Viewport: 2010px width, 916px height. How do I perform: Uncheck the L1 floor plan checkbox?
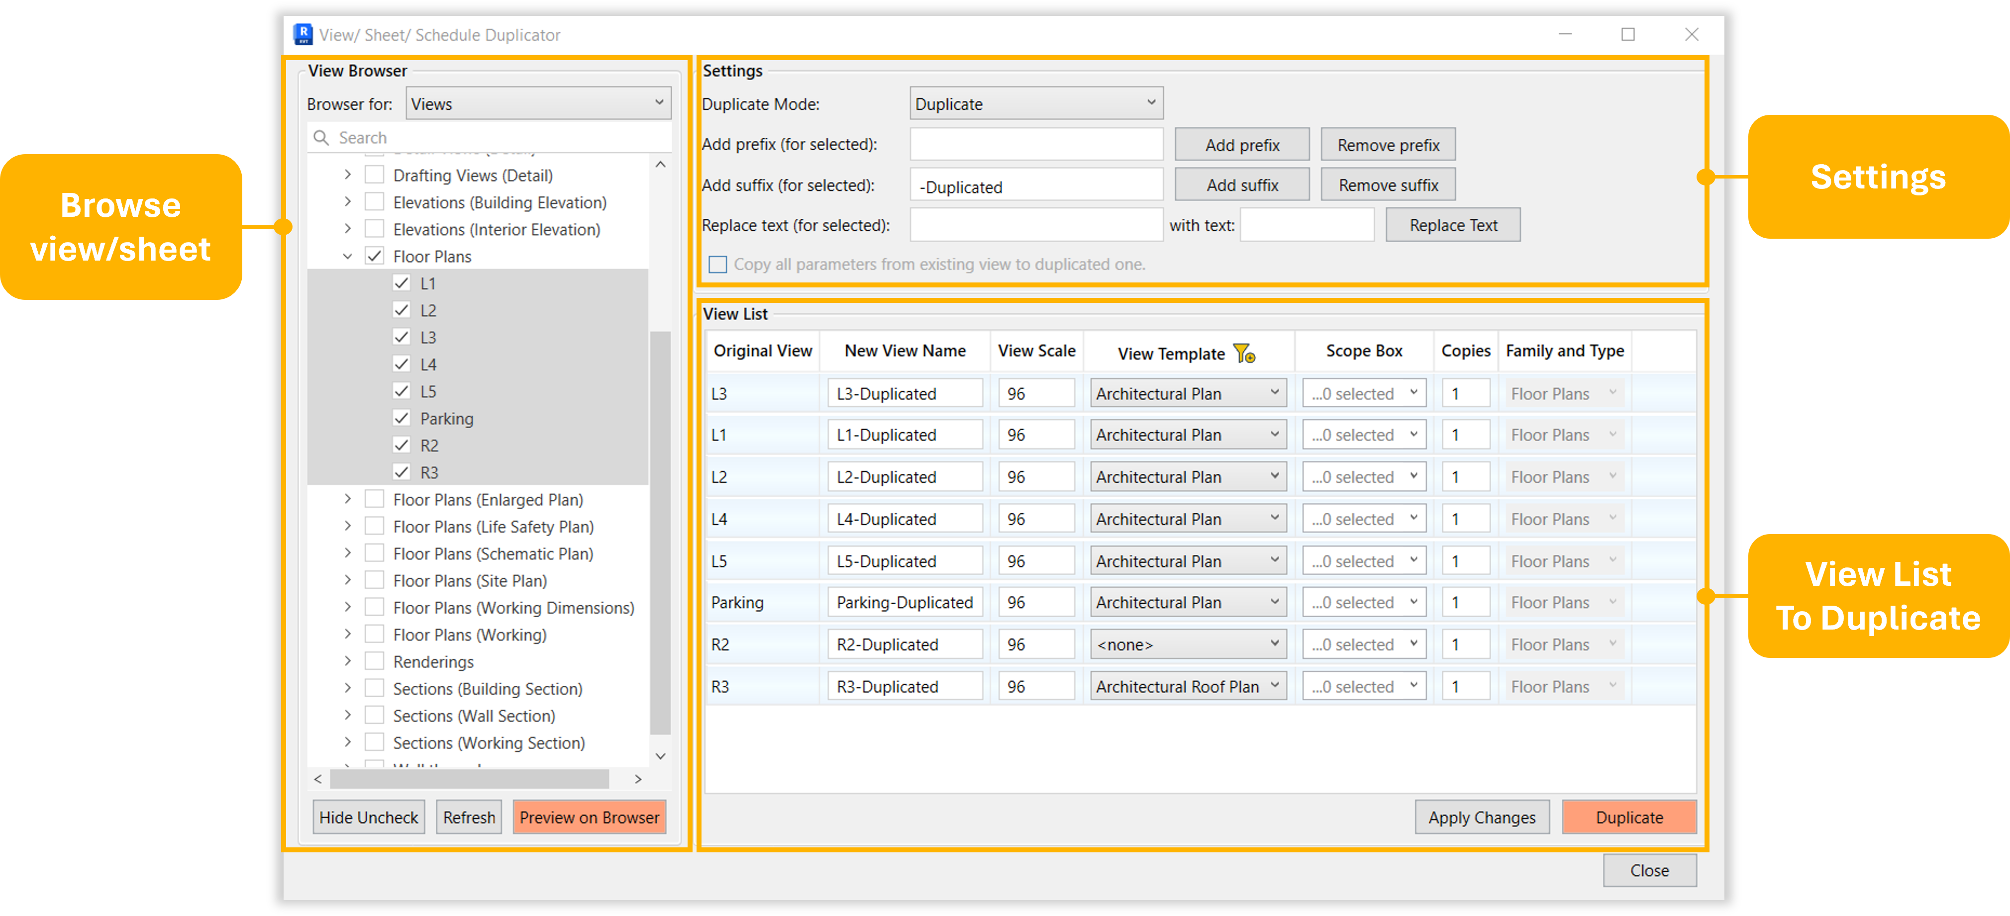coord(401,282)
